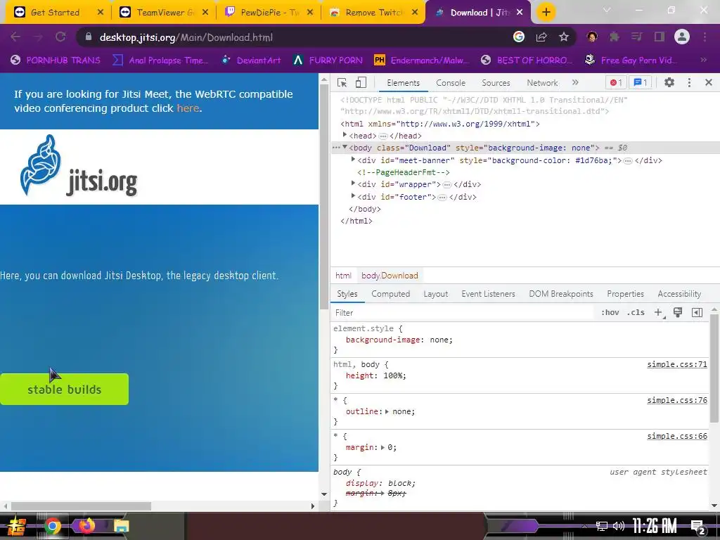Close the DevTools panel

pyautogui.click(x=709, y=83)
